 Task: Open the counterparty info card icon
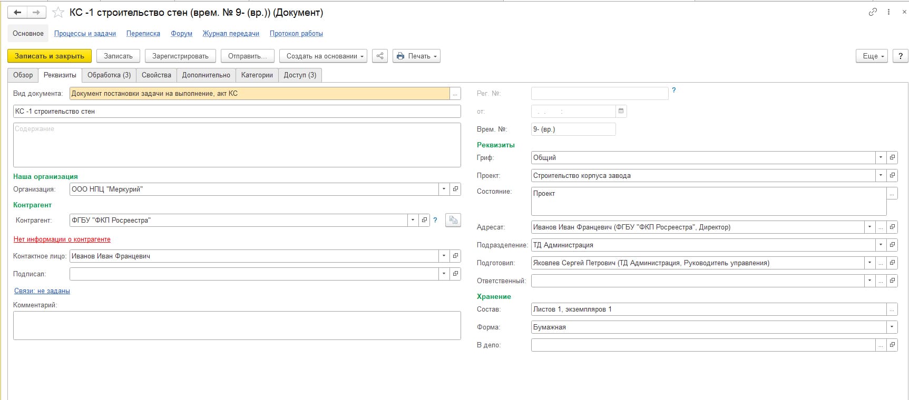(x=453, y=220)
